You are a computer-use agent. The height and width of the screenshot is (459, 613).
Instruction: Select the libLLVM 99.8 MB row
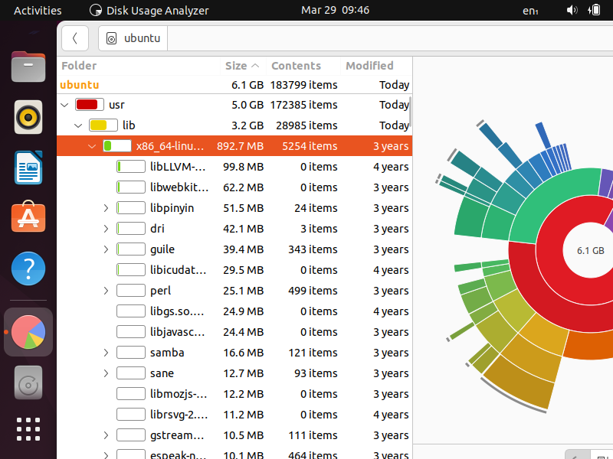coord(234,167)
